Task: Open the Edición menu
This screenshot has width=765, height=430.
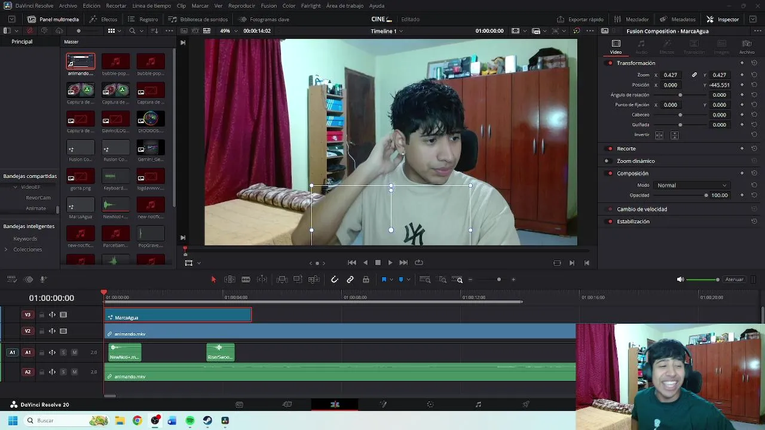Action: click(x=91, y=5)
